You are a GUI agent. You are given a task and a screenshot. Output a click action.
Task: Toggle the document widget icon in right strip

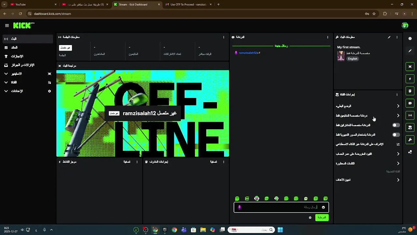(410, 91)
